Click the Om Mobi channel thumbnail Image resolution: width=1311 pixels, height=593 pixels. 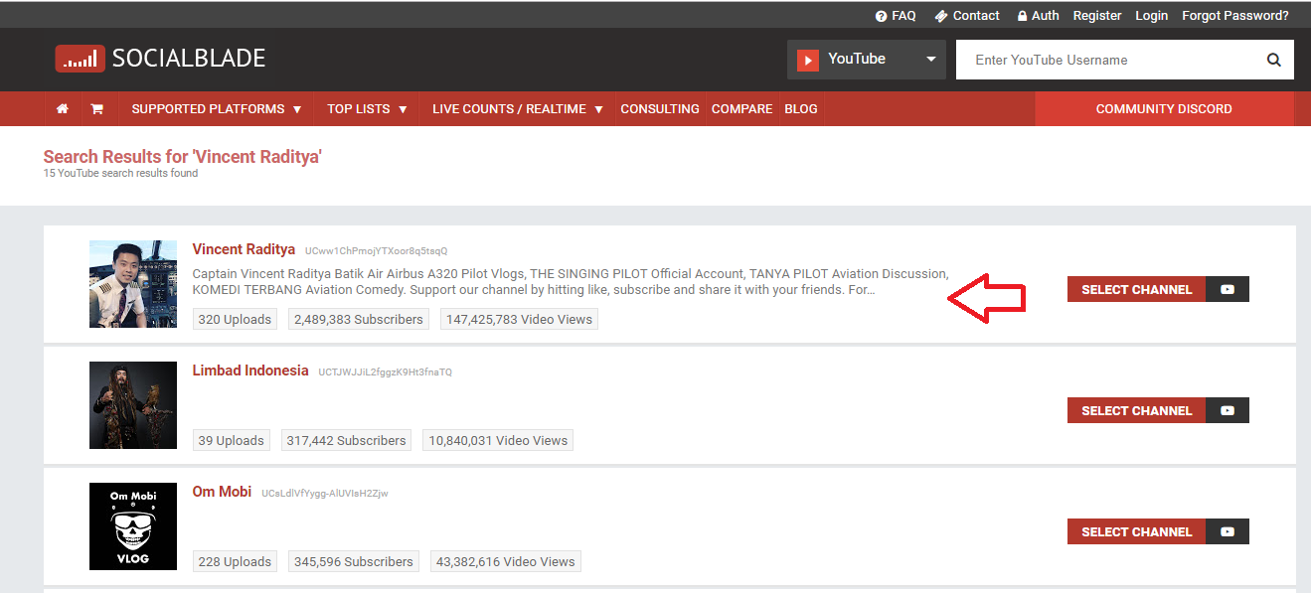click(x=132, y=526)
